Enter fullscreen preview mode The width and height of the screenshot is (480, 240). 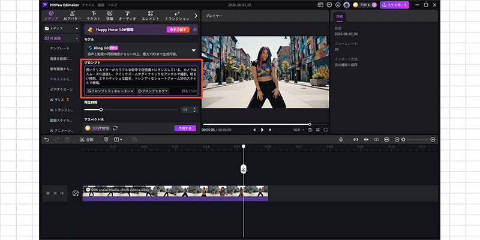click(325, 130)
